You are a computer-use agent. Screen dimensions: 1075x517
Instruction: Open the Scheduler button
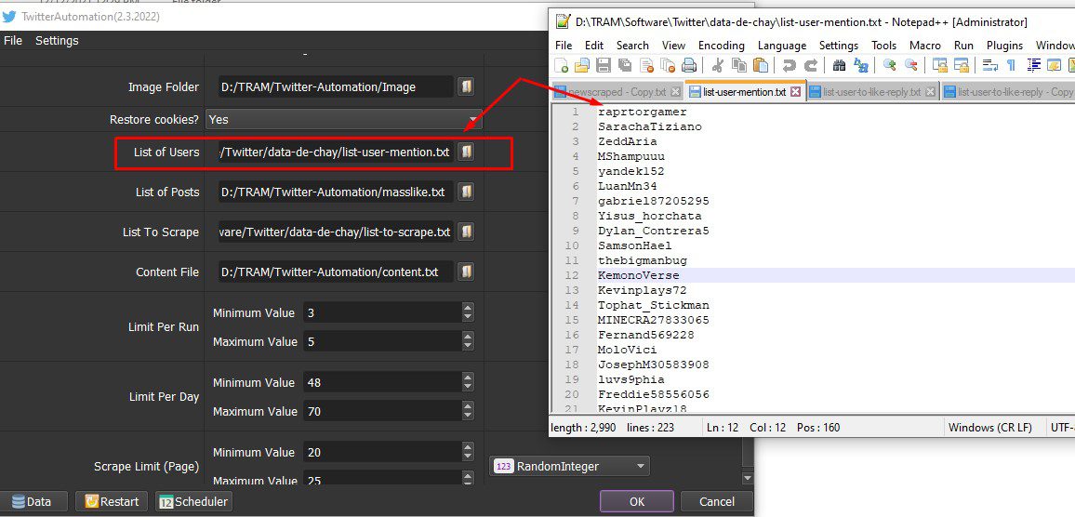[x=194, y=501]
